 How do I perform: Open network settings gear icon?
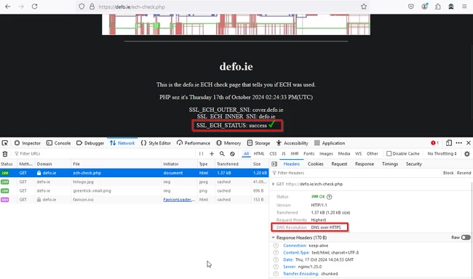tap(467, 153)
